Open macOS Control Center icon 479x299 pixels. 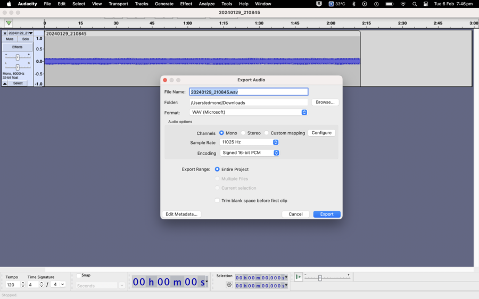[x=426, y=4]
